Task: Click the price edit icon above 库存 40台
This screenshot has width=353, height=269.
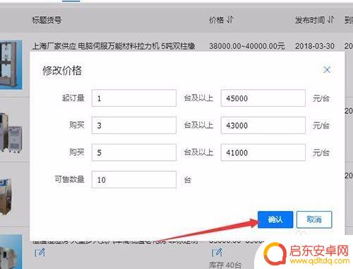Action: point(217,253)
